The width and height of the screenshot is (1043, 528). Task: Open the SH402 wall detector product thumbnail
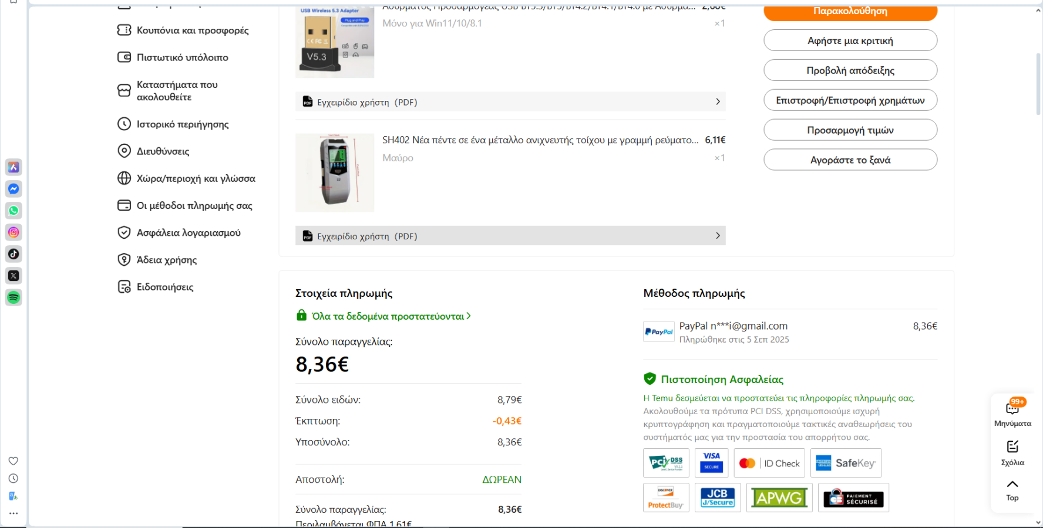pos(335,172)
